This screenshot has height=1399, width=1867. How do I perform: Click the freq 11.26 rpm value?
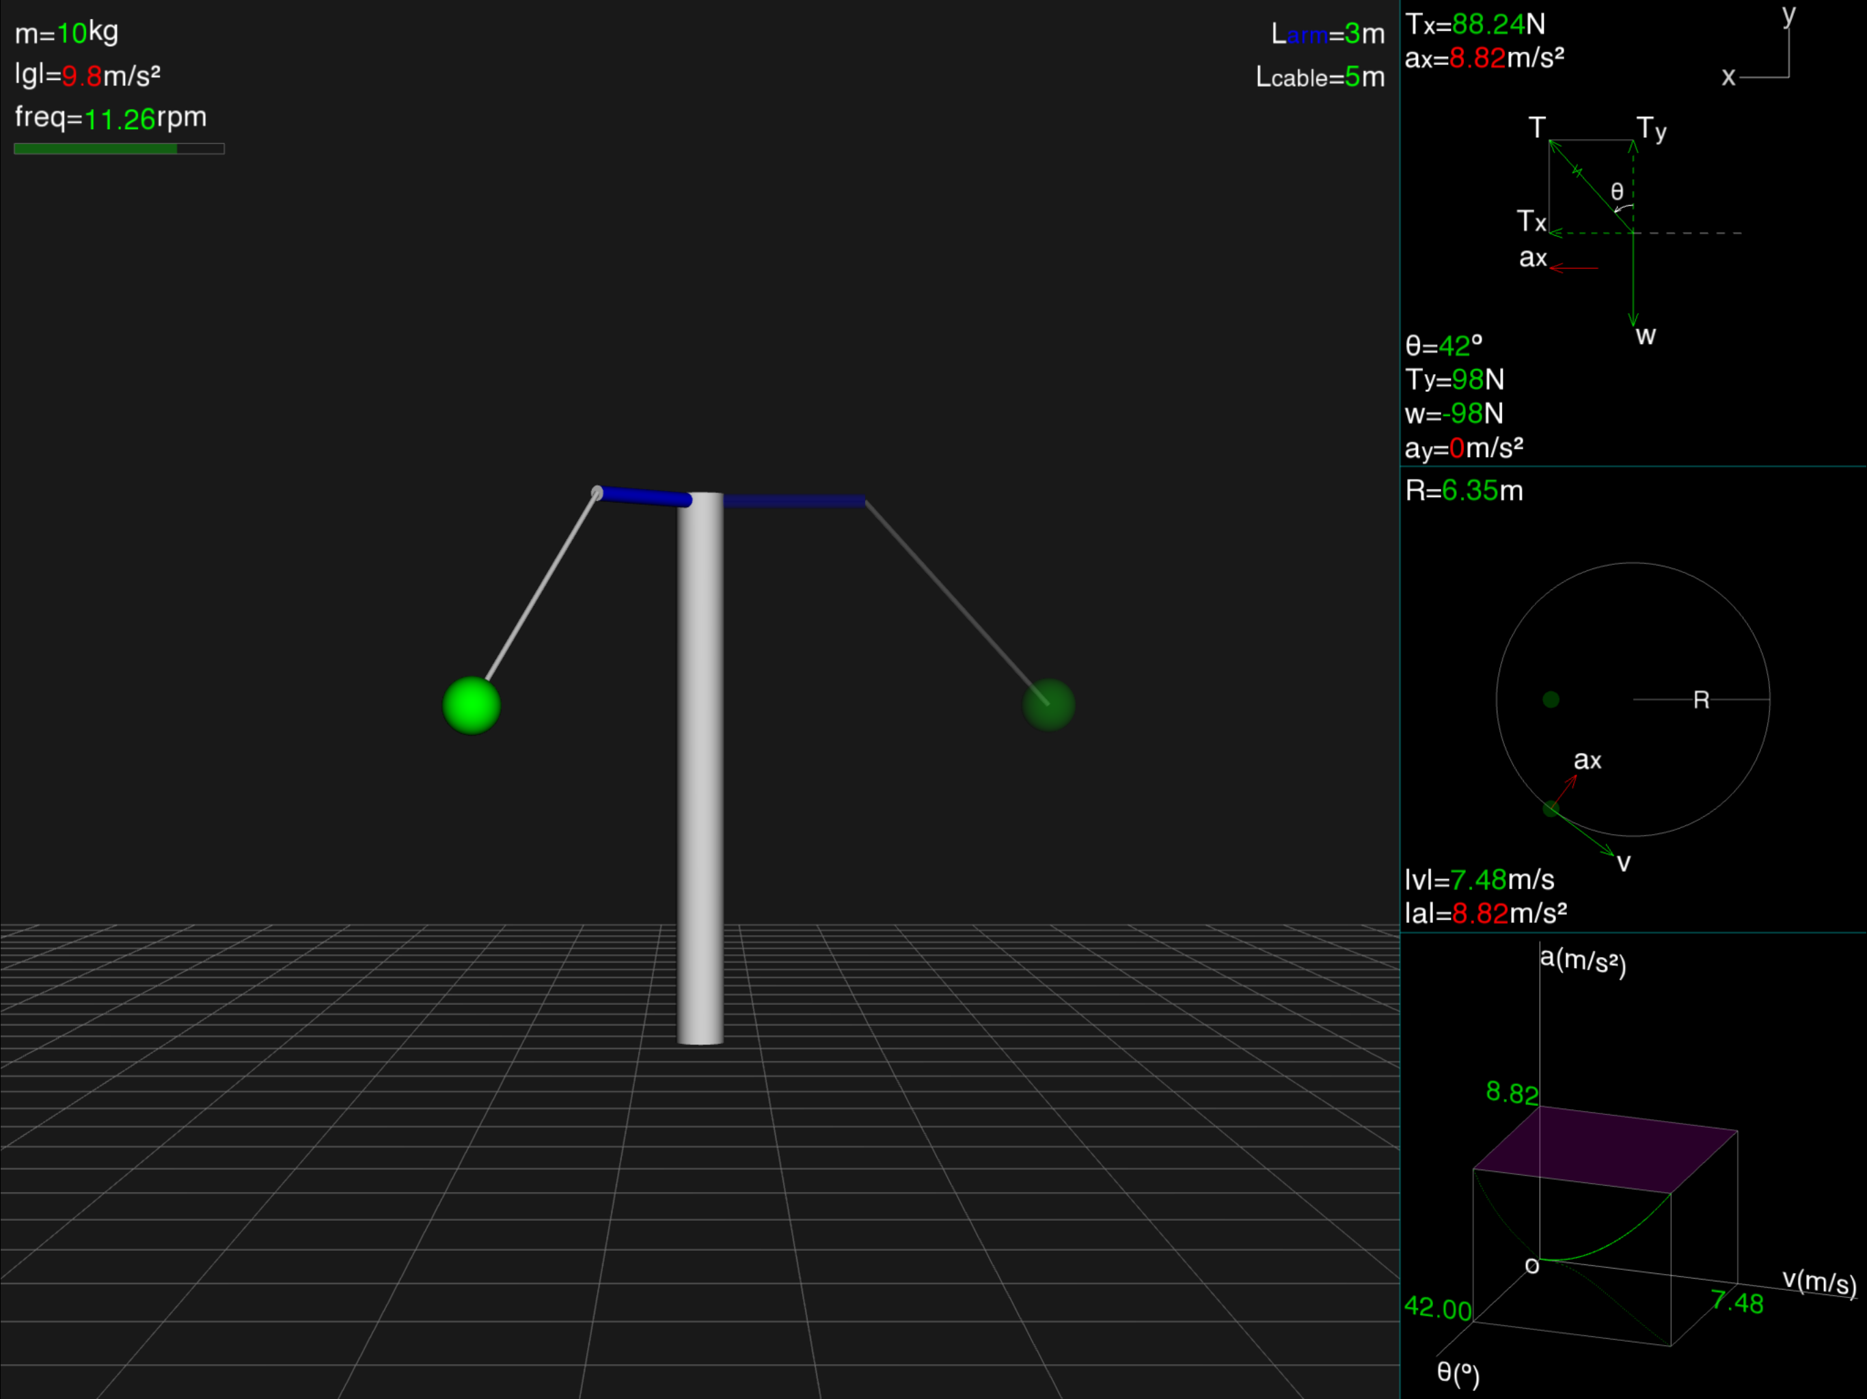pos(120,118)
